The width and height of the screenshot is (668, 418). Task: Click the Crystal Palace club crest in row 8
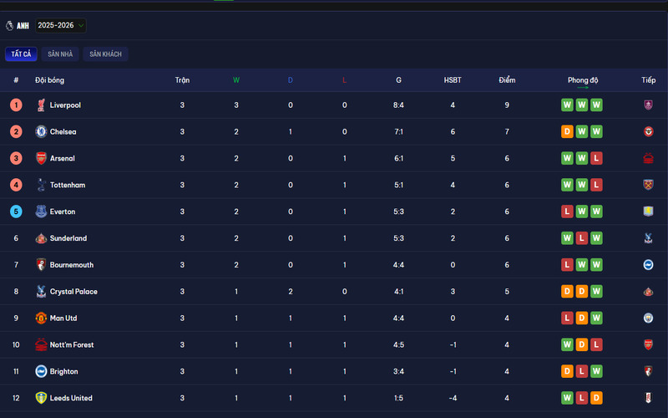click(41, 291)
